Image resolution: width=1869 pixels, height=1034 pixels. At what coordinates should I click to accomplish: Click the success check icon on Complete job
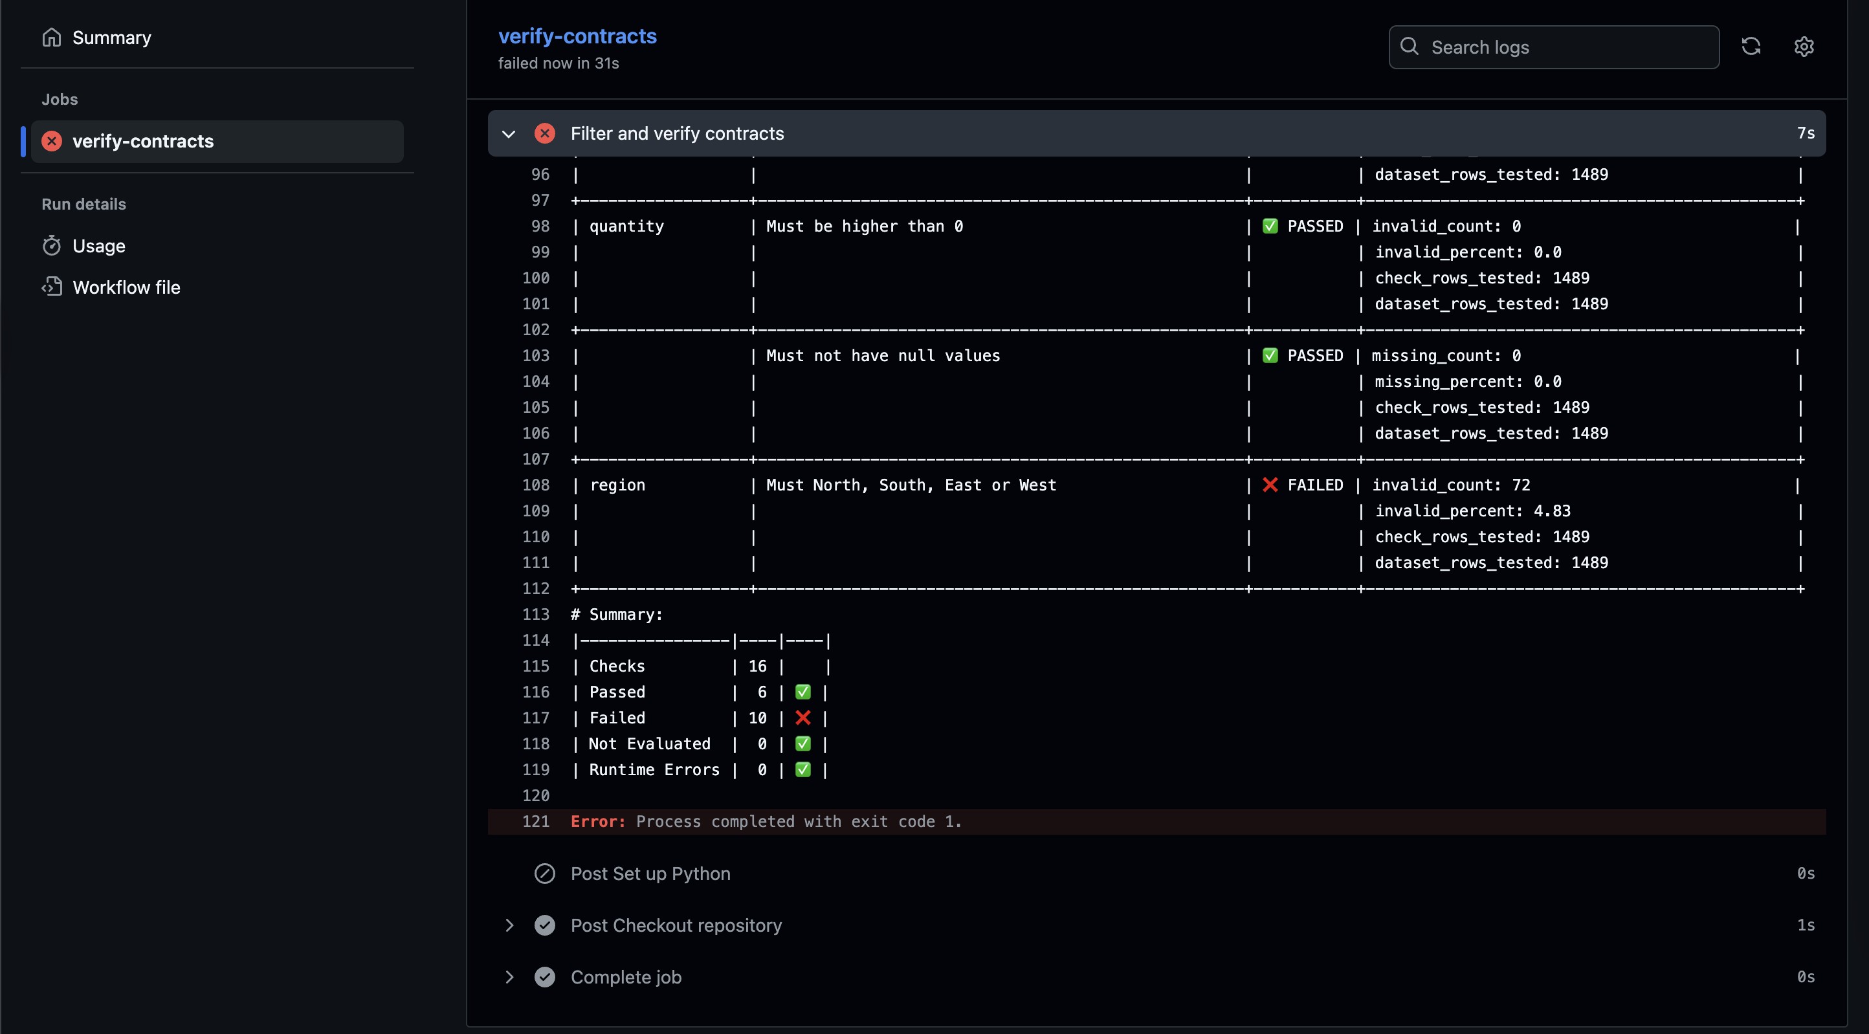(545, 976)
